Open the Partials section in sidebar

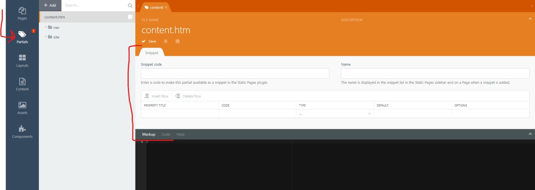pyautogui.click(x=22, y=37)
